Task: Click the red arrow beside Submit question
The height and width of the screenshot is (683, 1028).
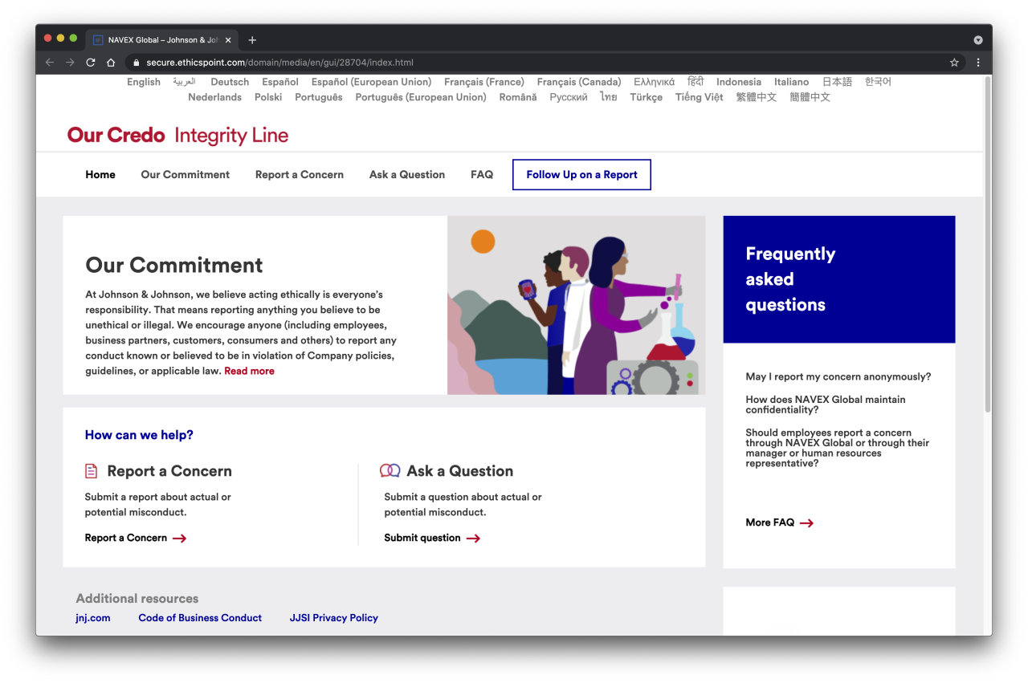Action: [473, 539]
